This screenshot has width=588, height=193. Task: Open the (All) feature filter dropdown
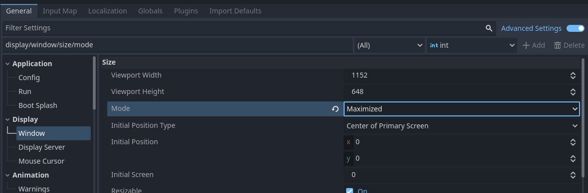coord(390,45)
